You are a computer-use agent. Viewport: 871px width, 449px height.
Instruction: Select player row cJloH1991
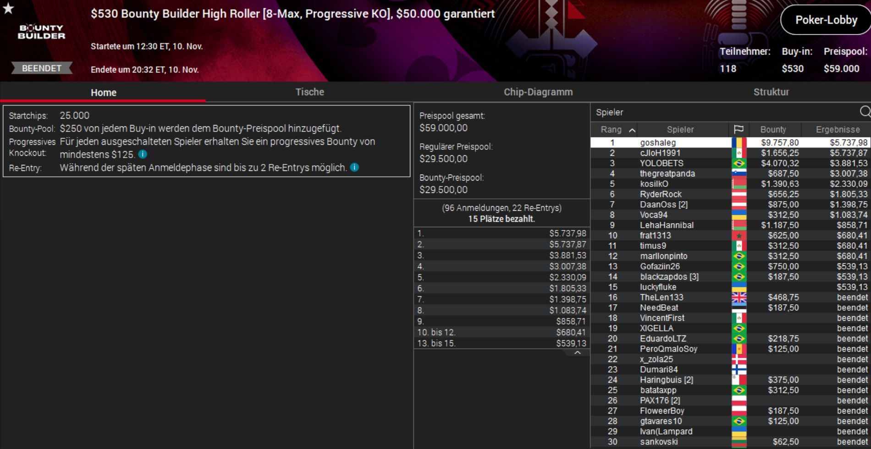tap(730, 153)
